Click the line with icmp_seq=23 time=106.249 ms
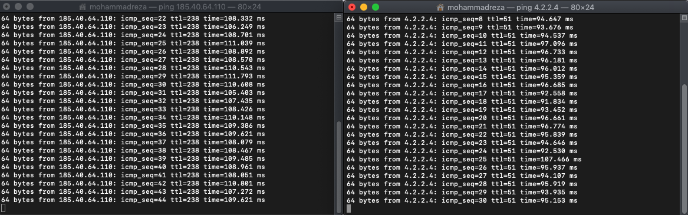The image size is (688, 215). point(133,27)
